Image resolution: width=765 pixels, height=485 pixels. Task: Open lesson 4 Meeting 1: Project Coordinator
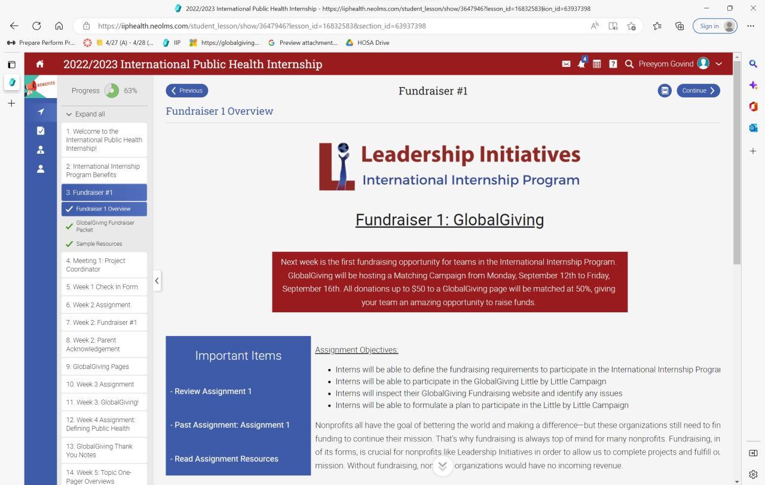point(104,265)
